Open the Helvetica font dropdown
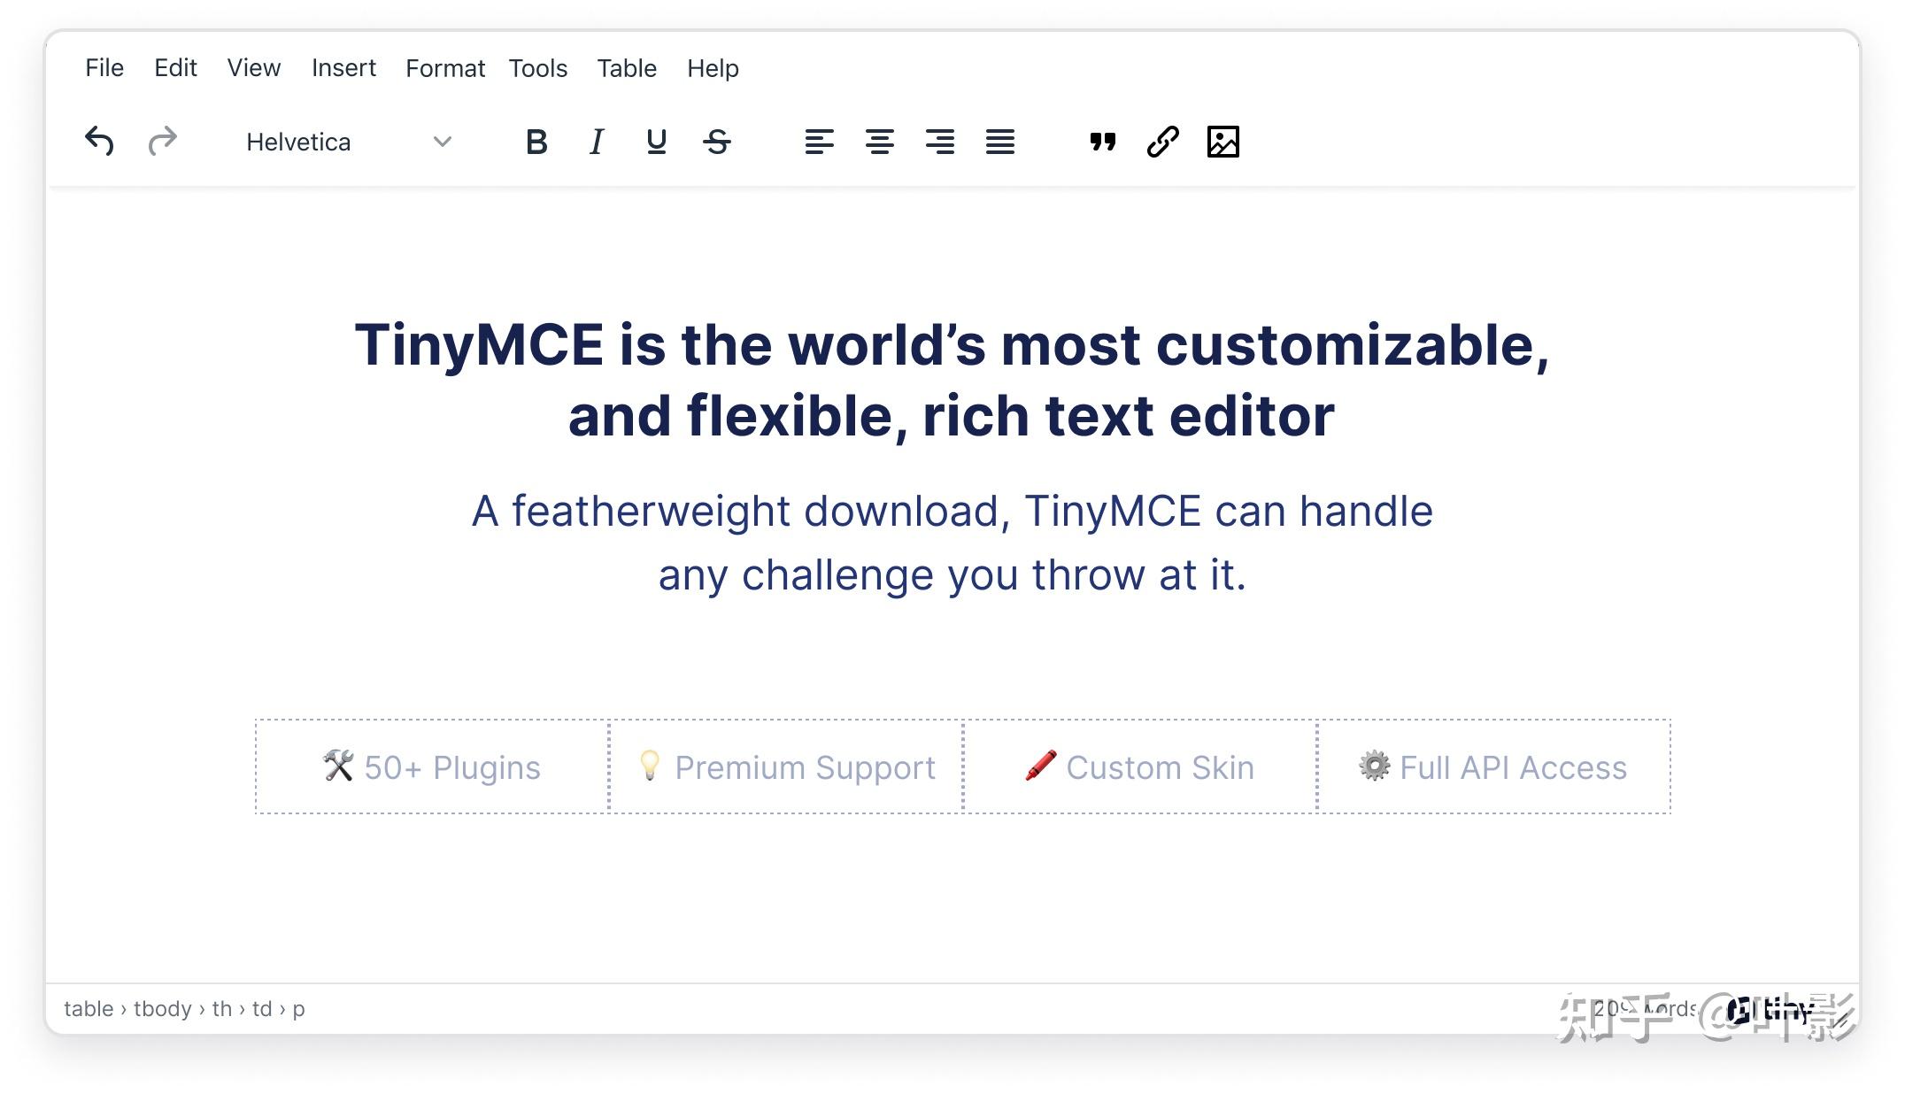The height and width of the screenshot is (1094, 1905). [x=349, y=142]
